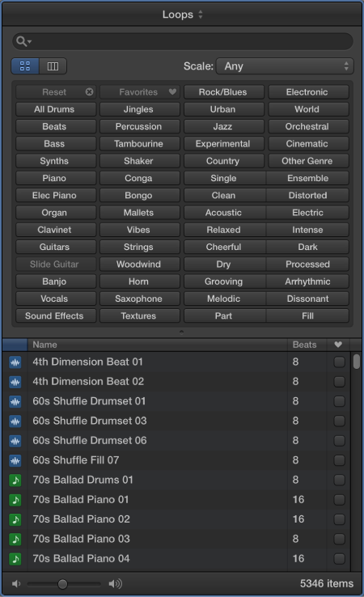
Task: Mark 60s Shuffle Fill 07 as favorite
Action: pos(339,460)
